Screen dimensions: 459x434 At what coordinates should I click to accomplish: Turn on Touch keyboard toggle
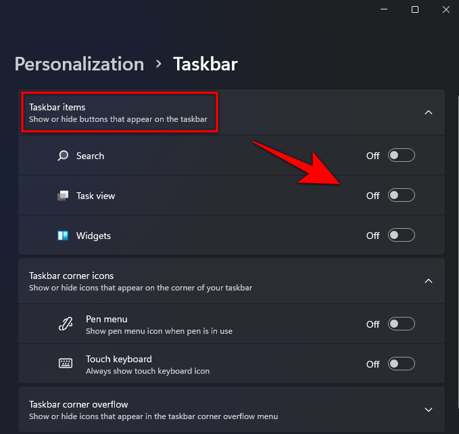click(401, 364)
